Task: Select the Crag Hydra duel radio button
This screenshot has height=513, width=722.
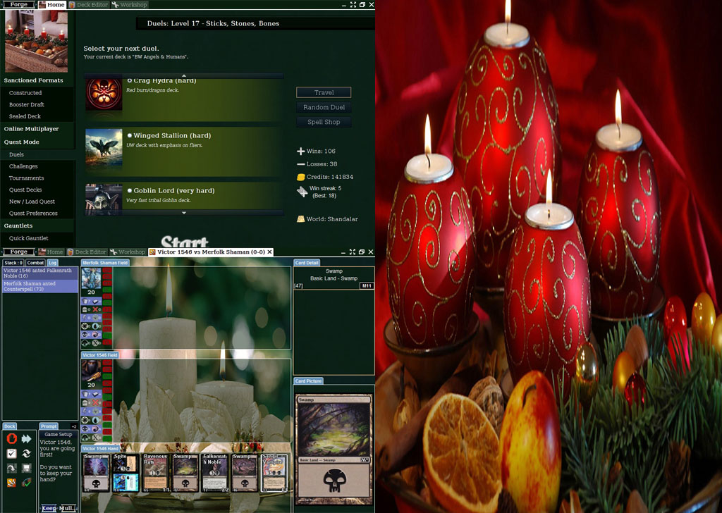Action: [x=130, y=80]
